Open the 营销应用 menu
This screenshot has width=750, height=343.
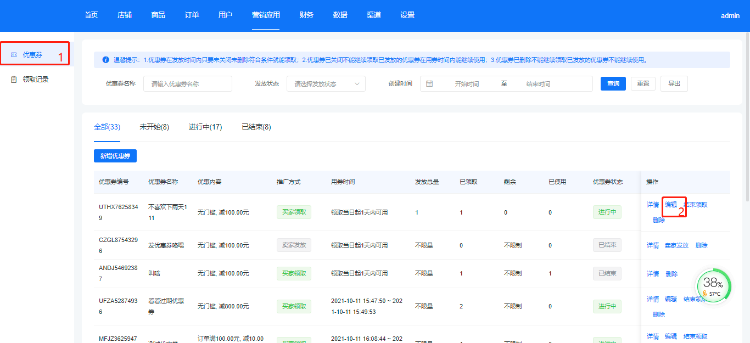click(x=266, y=15)
